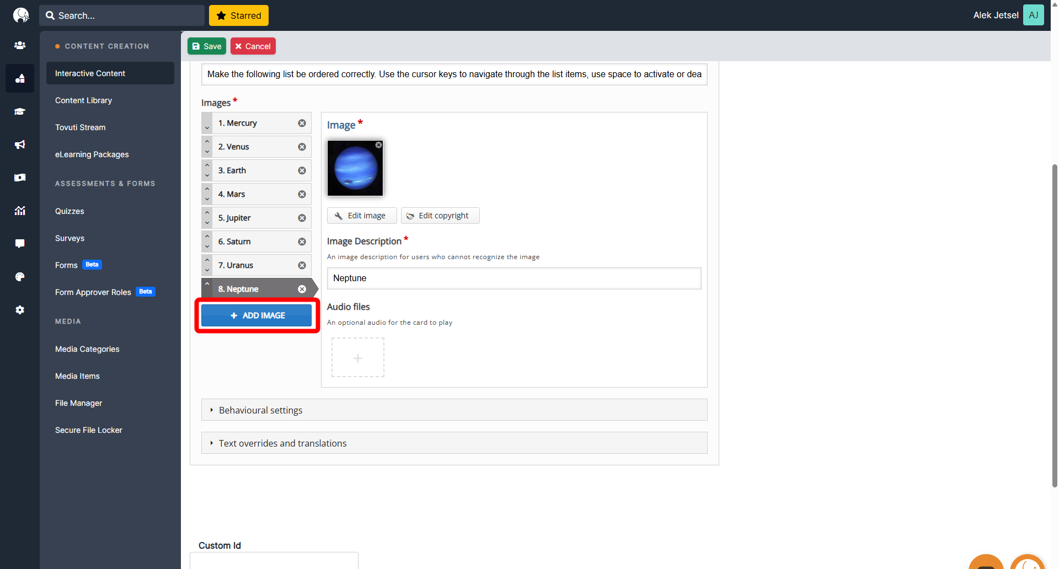Open the megaphone announcements sidebar icon

click(x=20, y=144)
